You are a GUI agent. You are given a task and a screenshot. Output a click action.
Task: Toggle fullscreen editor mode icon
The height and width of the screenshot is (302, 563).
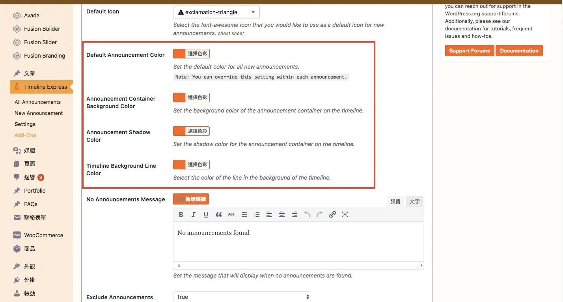[345, 214]
